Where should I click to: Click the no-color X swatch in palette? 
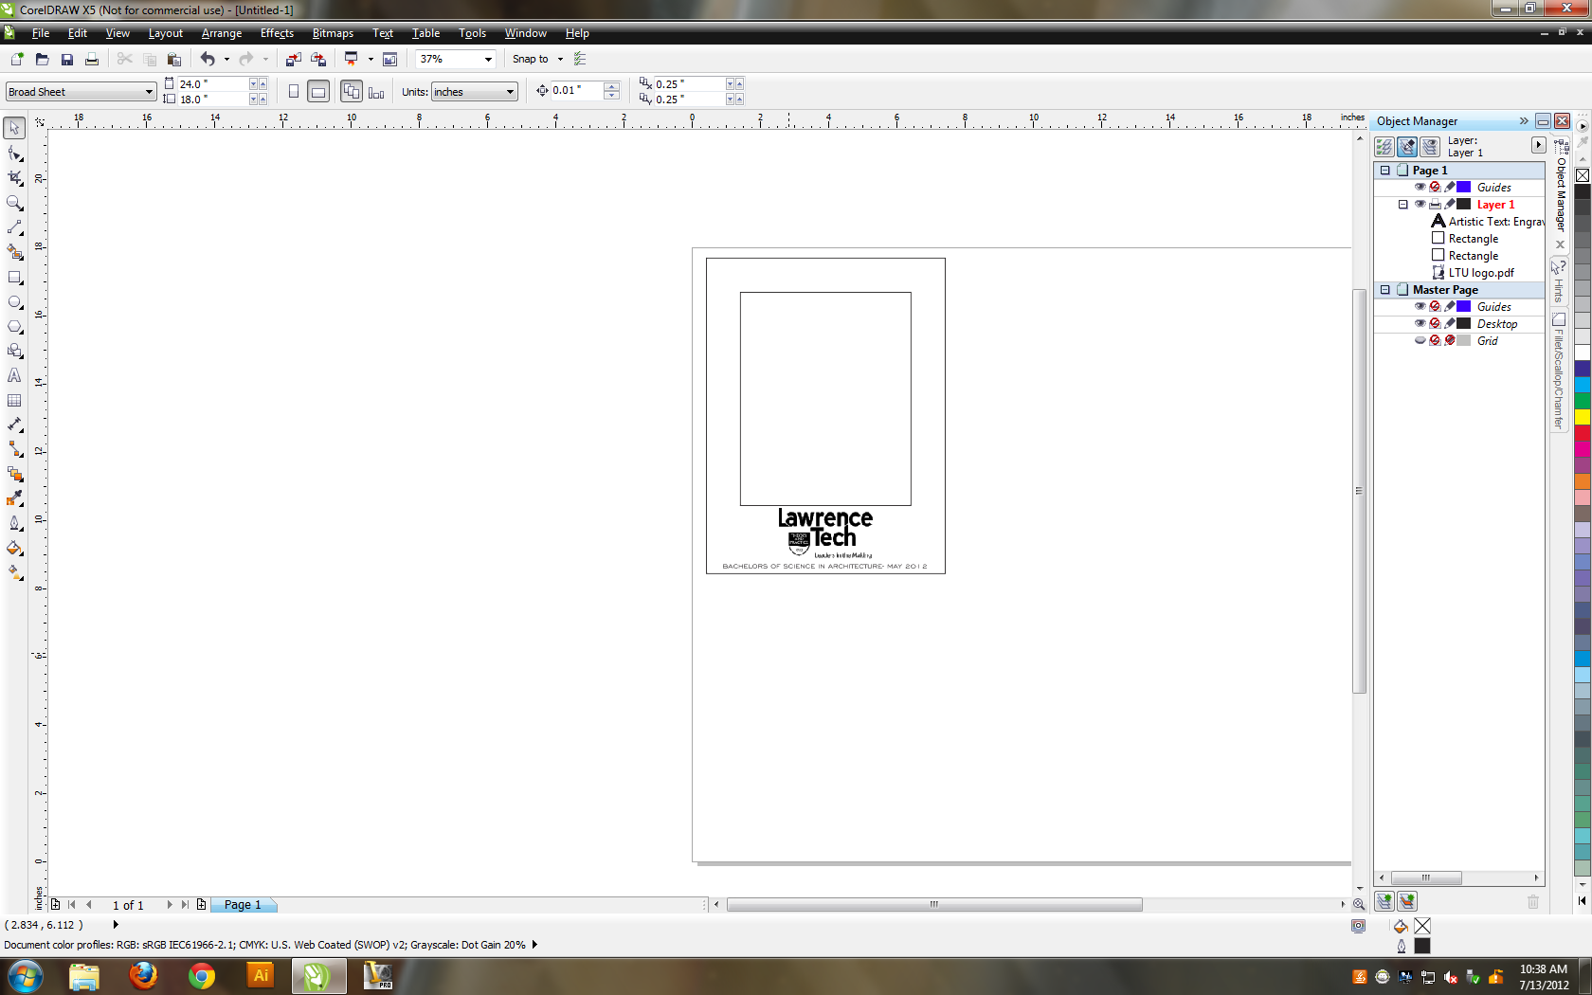(1583, 175)
